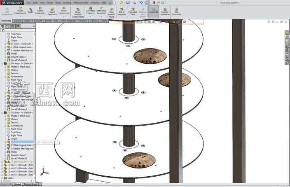
Task: Collapse the FeatureManager panel with the chevron
Action: pos(34,26)
